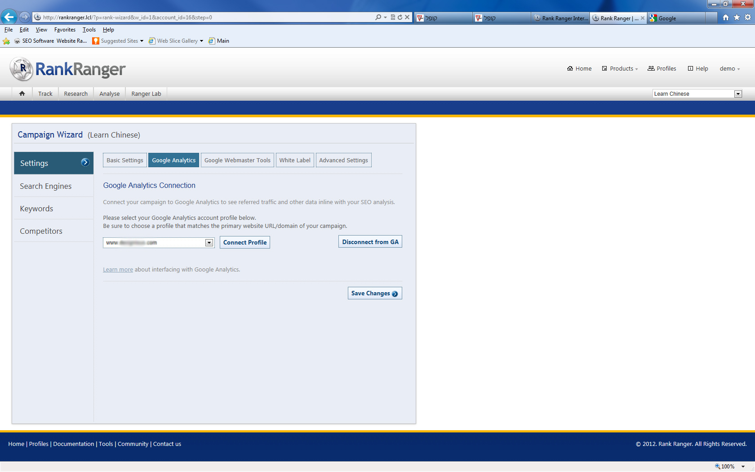Viewport: 755px width, 472px height.
Task: Switch to the Google browser tab
Action: pyautogui.click(x=676, y=18)
